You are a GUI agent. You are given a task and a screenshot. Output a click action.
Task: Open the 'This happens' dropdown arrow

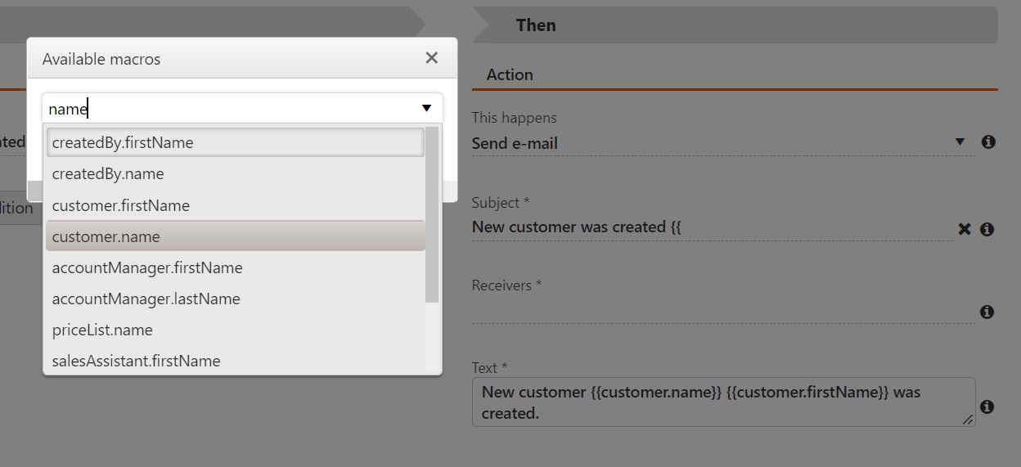pyautogui.click(x=960, y=142)
